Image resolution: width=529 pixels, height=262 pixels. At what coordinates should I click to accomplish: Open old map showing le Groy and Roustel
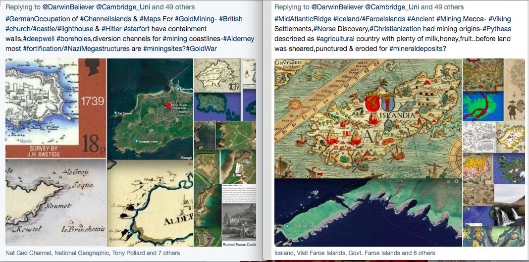(x=56, y=203)
